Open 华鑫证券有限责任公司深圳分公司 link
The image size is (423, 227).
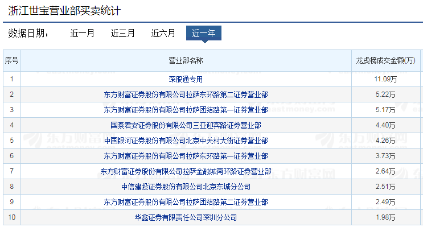(x=186, y=217)
